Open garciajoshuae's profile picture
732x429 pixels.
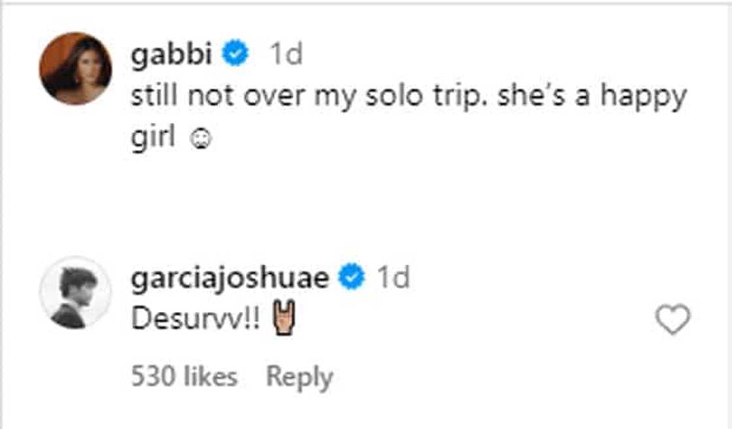click(75, 292)
